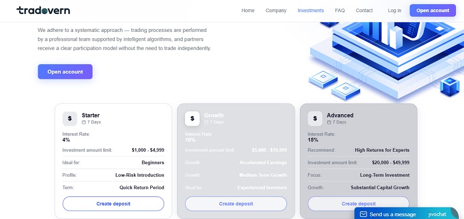Select the Investments nav item
Screen dimensions: 464x219
pyautogui.click(x=311, y=10)
